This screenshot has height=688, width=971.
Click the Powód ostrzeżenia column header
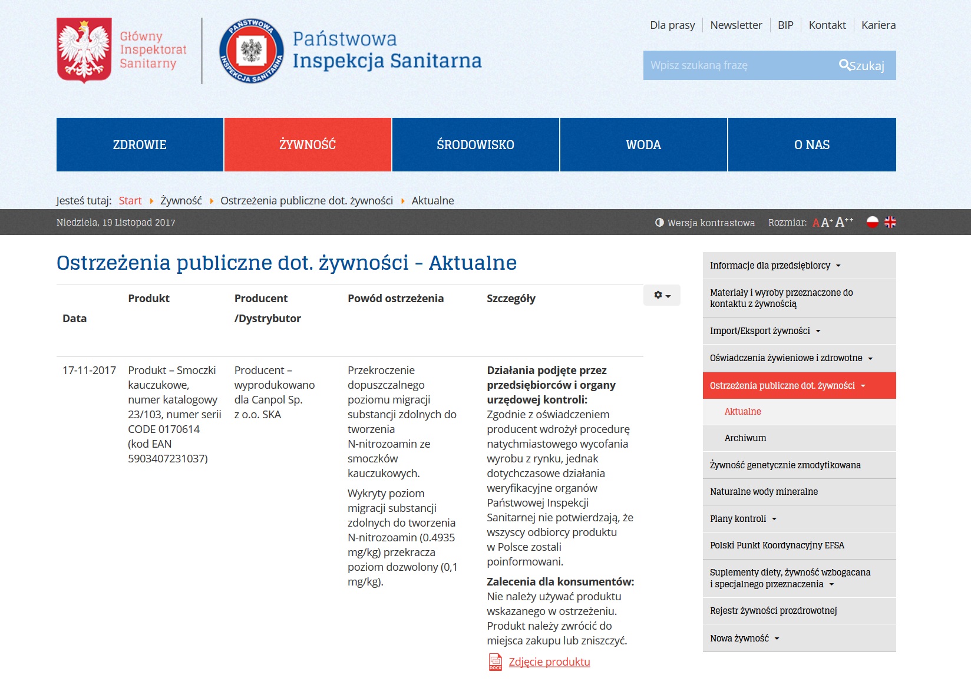click(395, 299)
